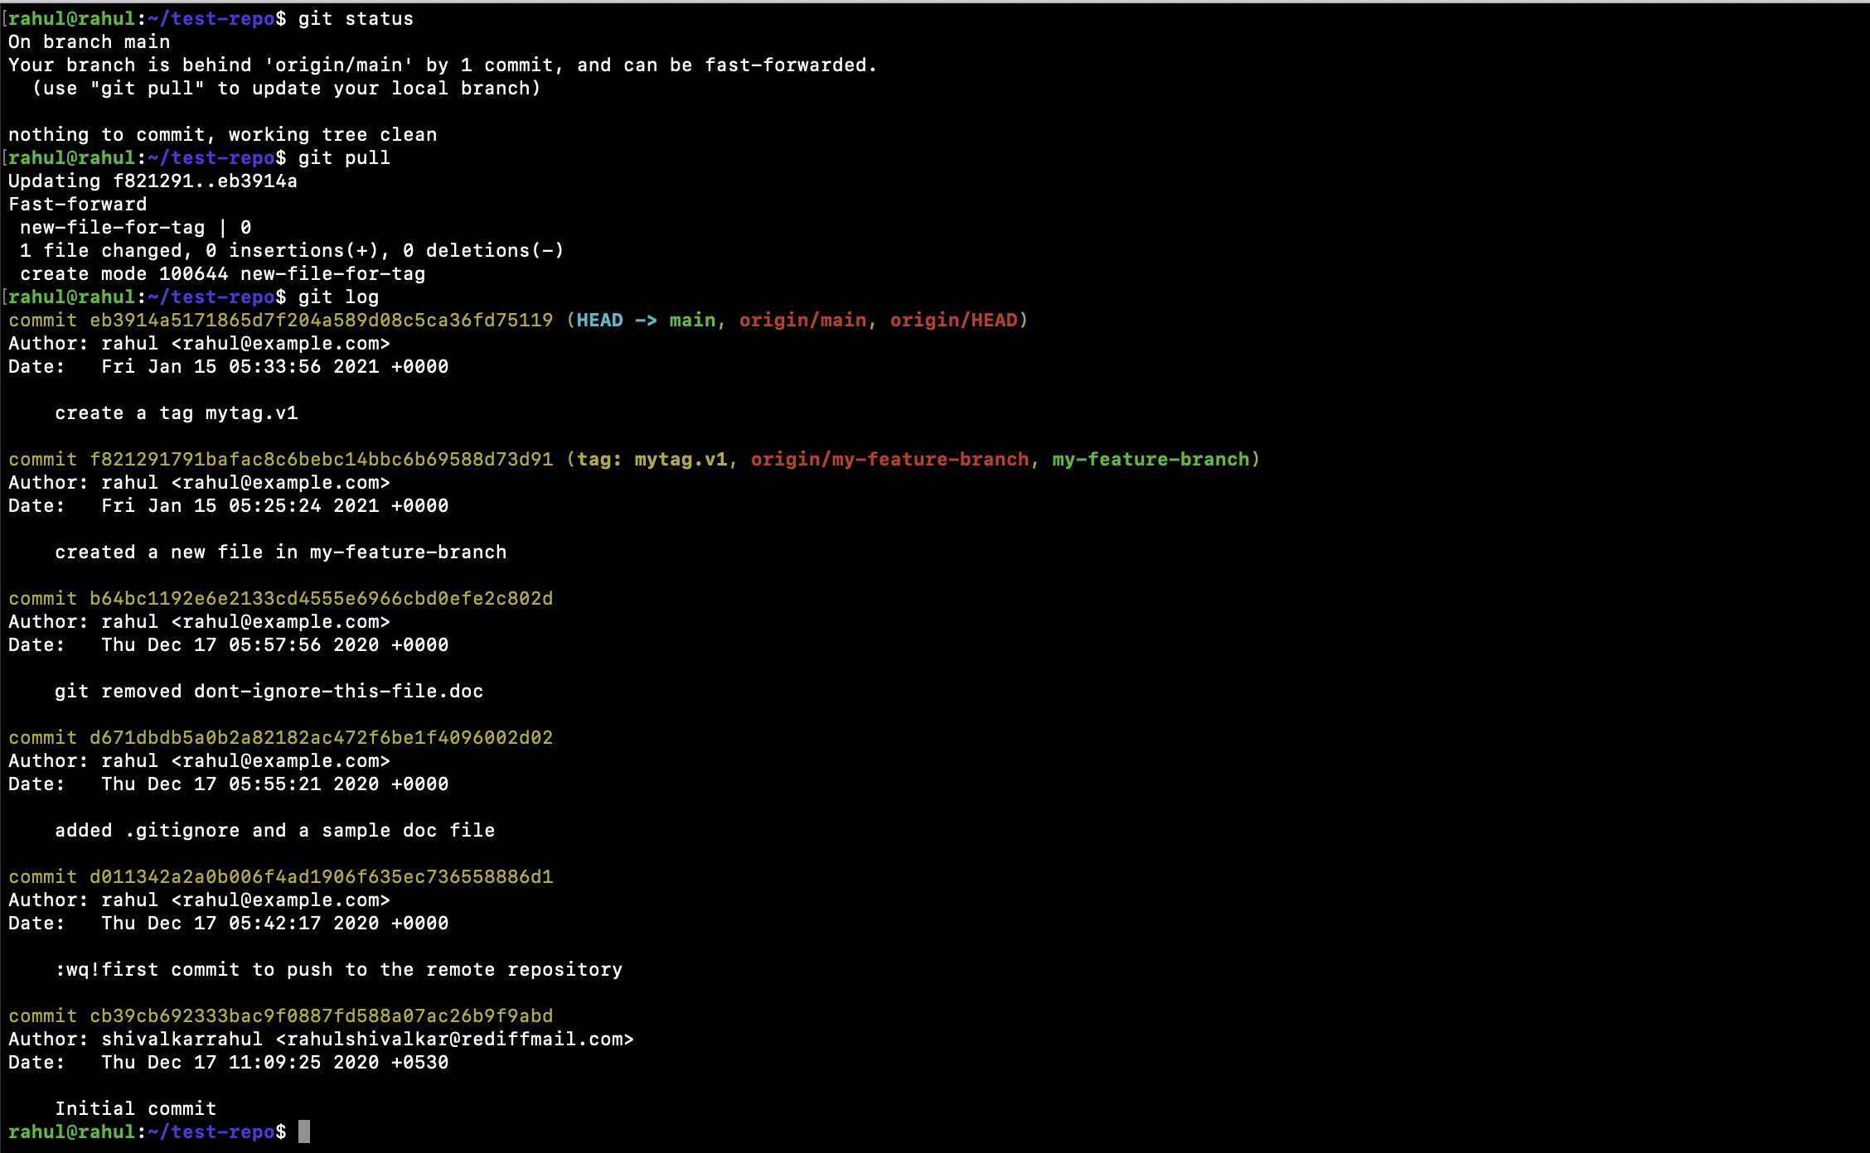Screen dimensions: 1870x1153
Task: Select the commit message 'Initial commit'
Action: coord(136,1108)
